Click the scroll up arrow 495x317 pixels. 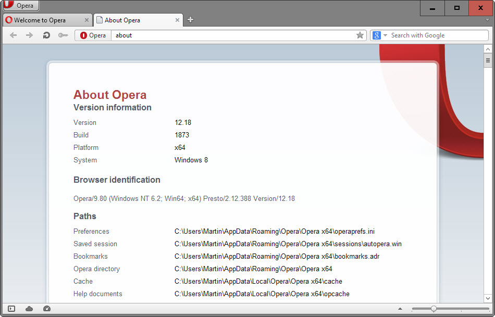click(488, 49)
